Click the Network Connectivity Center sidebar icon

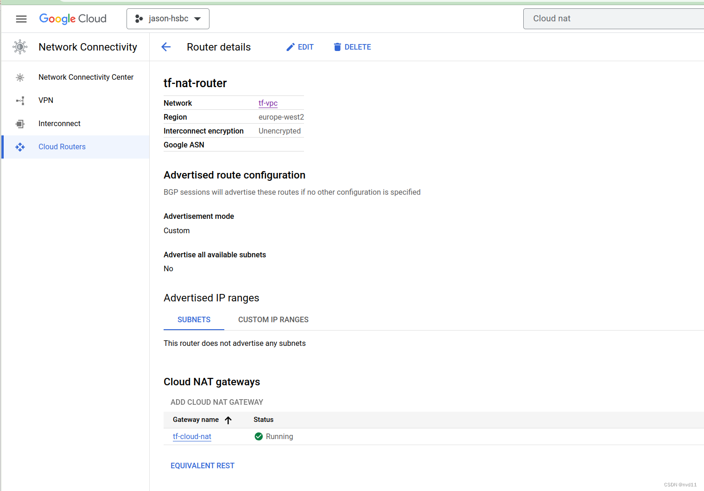pyautogui.click(x=20, y=77)
